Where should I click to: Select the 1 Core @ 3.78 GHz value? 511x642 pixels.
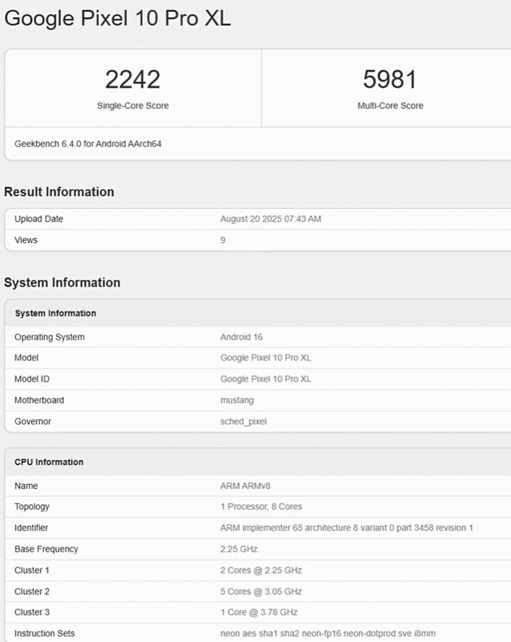click(259, 612)
